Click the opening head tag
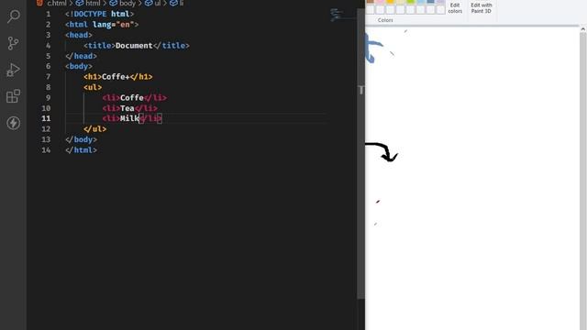 pos(79,35)
